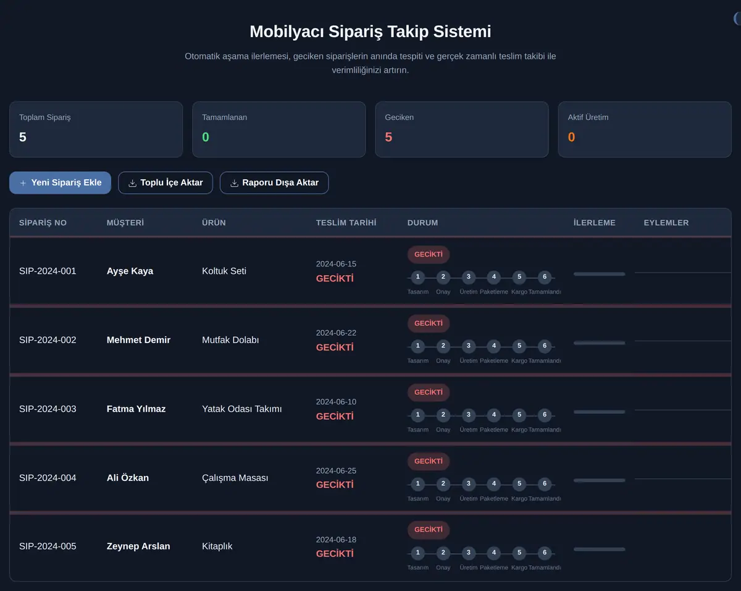The width and height of the screenshot is (741, 591).
Task: Choose stage 1 in Fatma Yılmaz row
Action: click(418, 415)
